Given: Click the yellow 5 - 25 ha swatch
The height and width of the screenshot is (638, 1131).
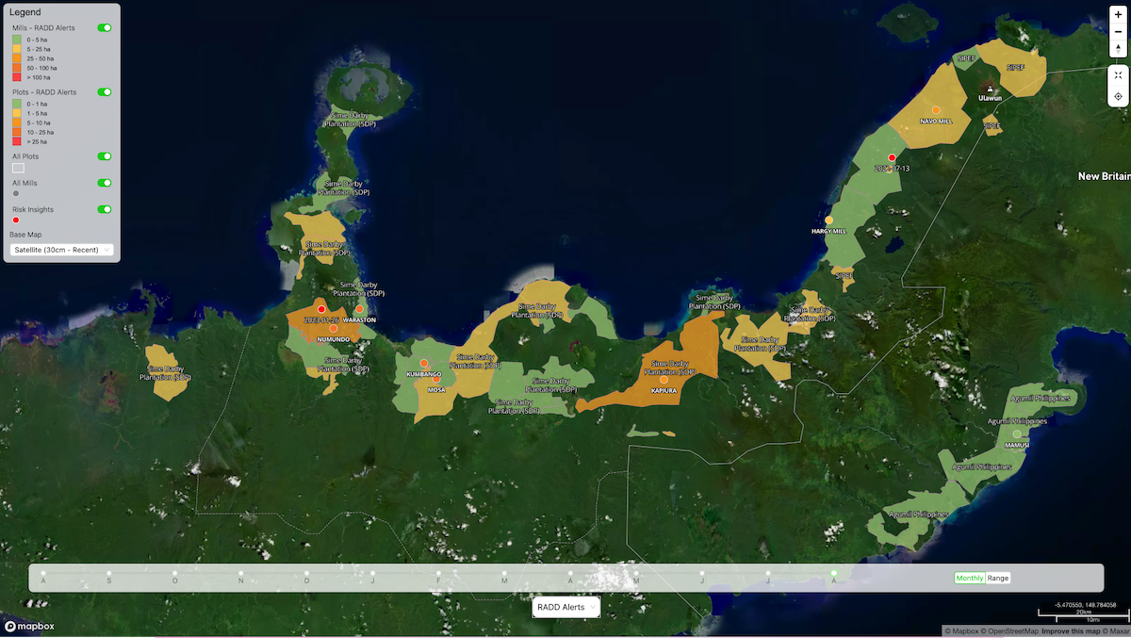Looking at the screenshot, I should point(17,49).
